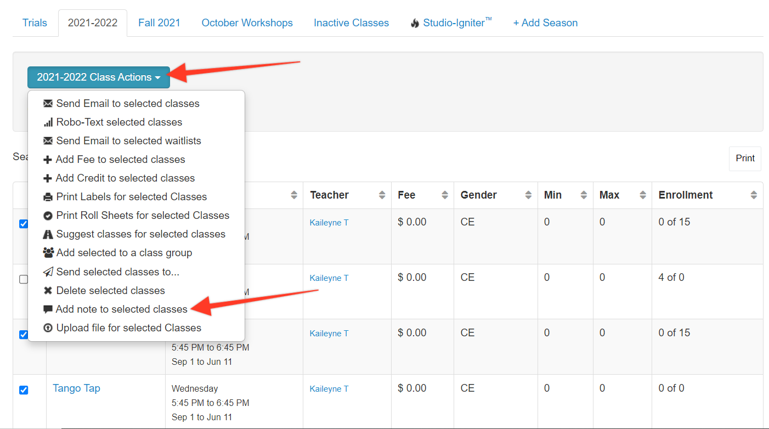Click signal bars icon beside Robo-Text selected classes
769x429 pixels.
(x=48, y=122)
